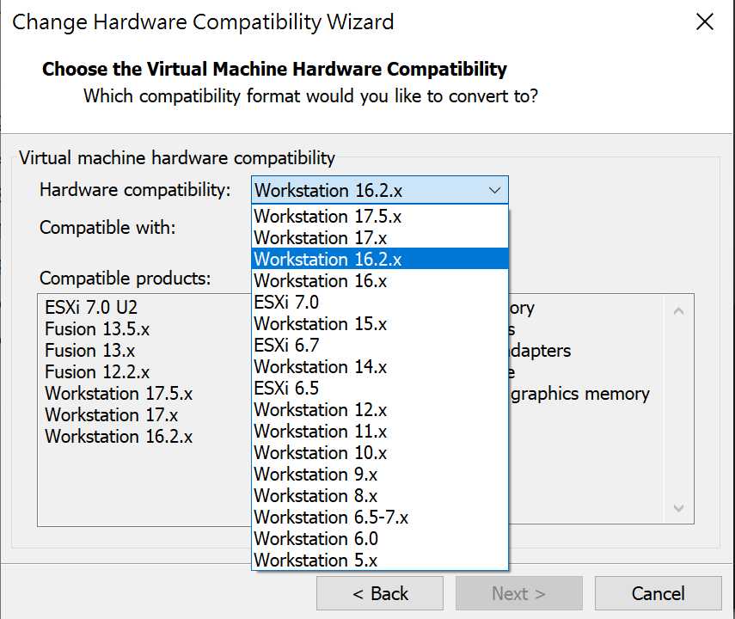This screenshot has width=735, height=619.
Task: Select Fusion 13.x in compatible products
Action: tap(90, 351)
